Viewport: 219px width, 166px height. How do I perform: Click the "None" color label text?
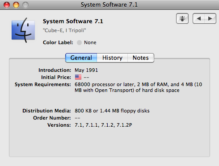(x=90, y=42)
